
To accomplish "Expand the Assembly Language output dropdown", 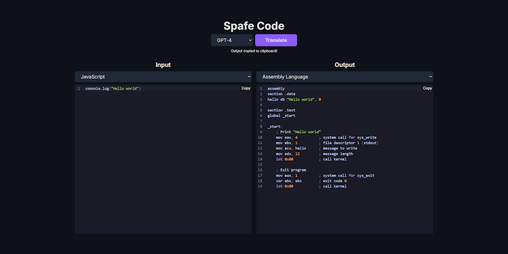I will click(344, 77).
